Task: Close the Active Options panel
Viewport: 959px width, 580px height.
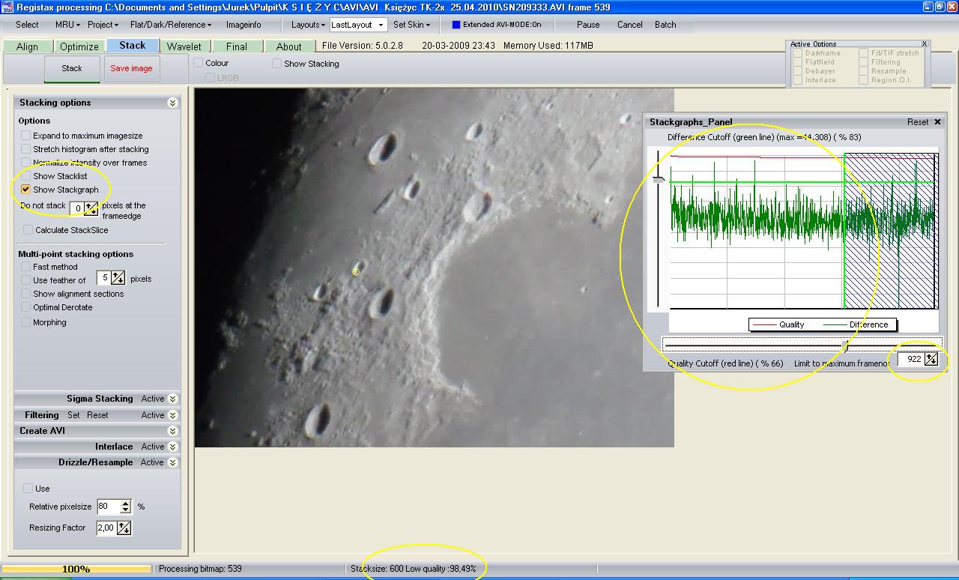Action: pos(925,44)
